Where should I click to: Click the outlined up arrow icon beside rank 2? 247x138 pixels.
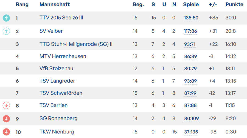[x=6, y=31]
